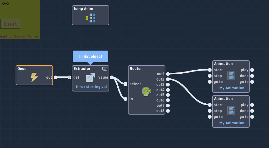Click the Router out6 port
Viewport: 269px width, 148px height.
pos(168,100)
